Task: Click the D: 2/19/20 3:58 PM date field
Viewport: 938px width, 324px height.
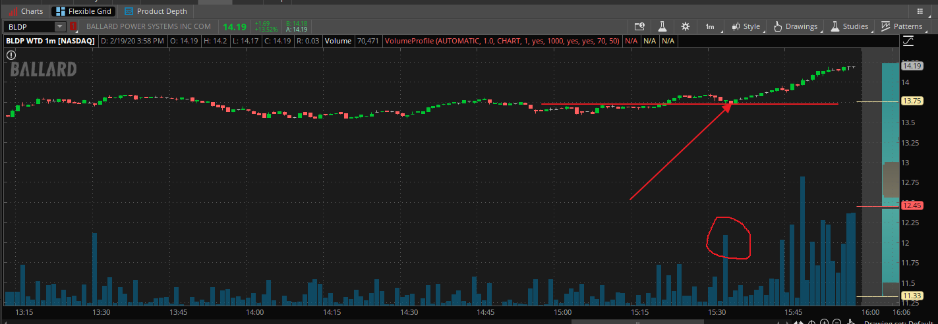Action: (134, 41)
